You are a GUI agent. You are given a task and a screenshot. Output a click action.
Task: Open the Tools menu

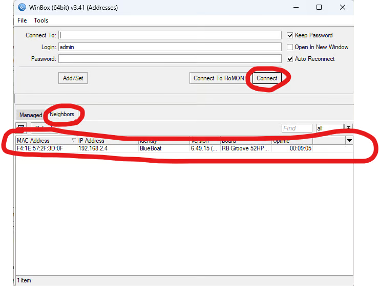coord(41,20)
